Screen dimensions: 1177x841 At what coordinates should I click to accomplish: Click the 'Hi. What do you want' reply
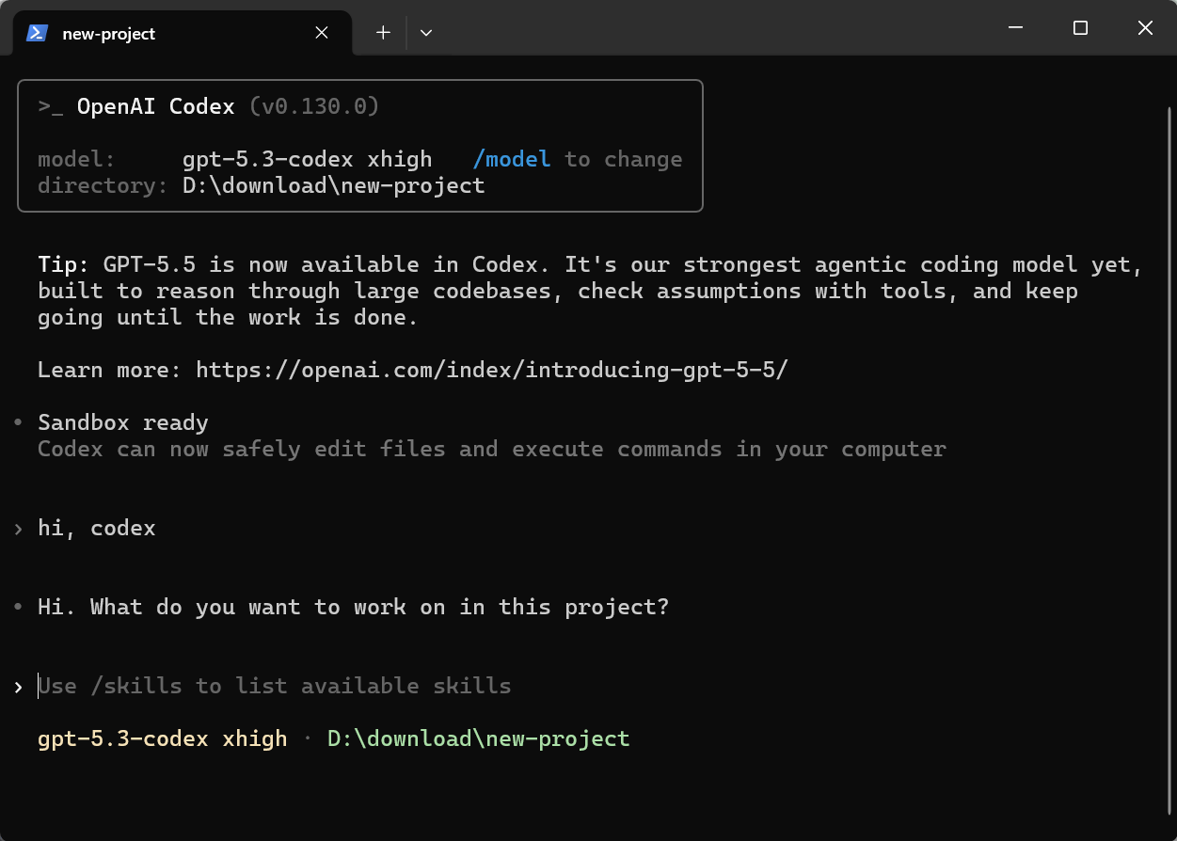click(x=353, y=607)
